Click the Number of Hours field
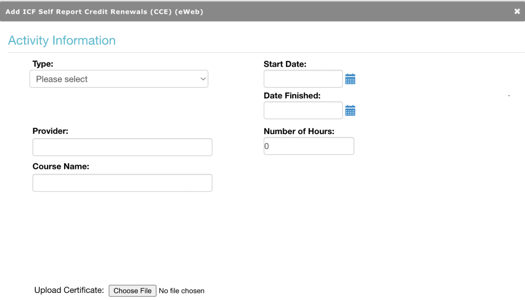525x300 pixels. (x=309, y=146)
